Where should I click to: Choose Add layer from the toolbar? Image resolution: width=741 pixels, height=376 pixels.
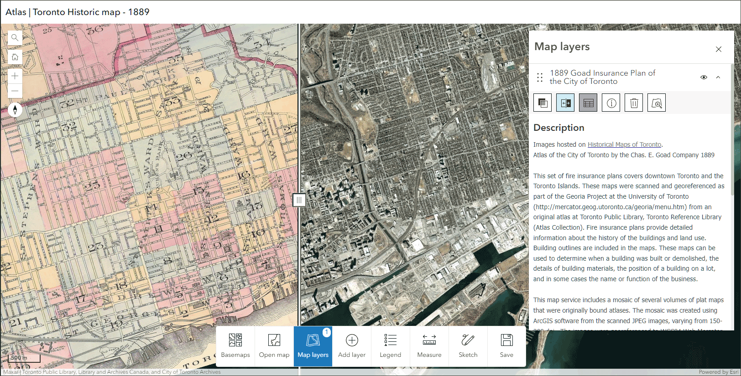(x=352, y=346)
